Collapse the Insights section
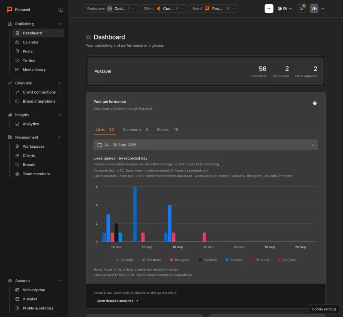Image resolution: width=343 pixels, height=317 pixels. pyautogui.click(x=59, y=115)
